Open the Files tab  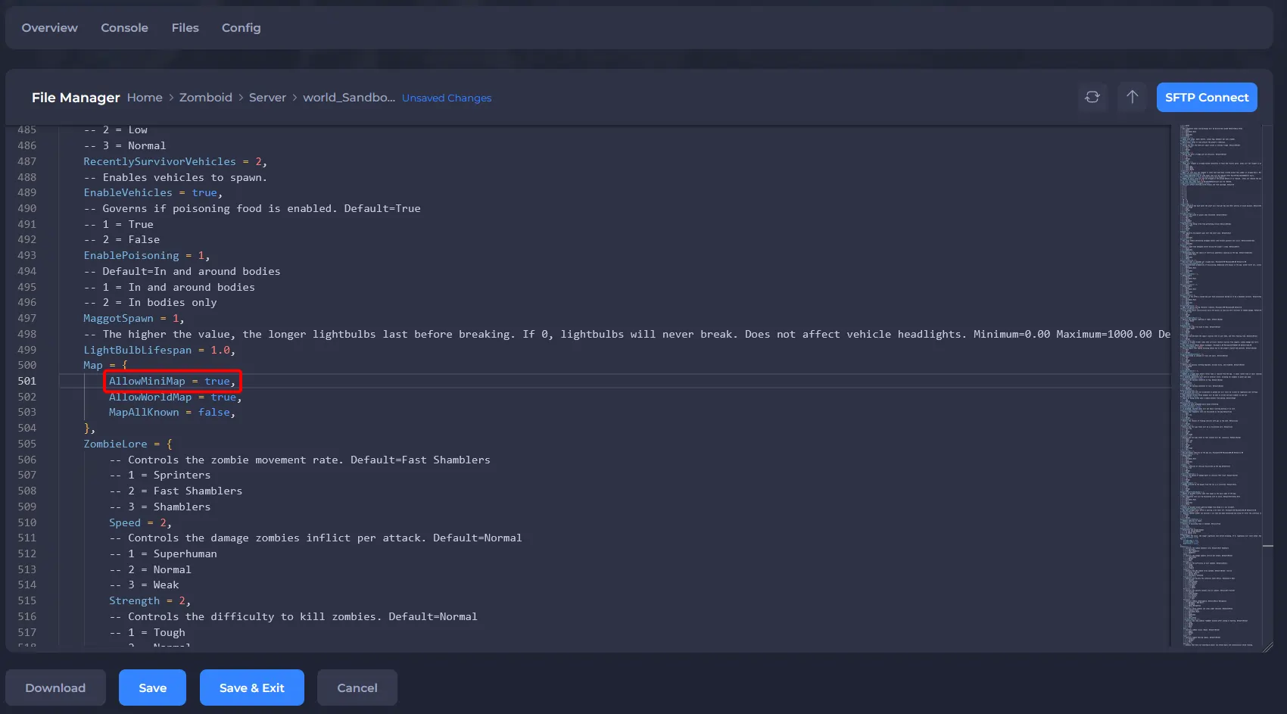[x=185, y=27]
